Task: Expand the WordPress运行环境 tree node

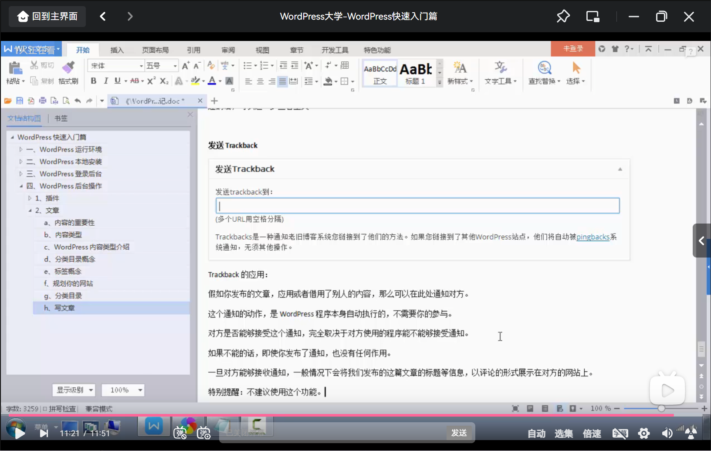Action: 20,149
